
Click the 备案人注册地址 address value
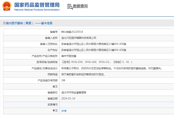click(x=94, y=44)
